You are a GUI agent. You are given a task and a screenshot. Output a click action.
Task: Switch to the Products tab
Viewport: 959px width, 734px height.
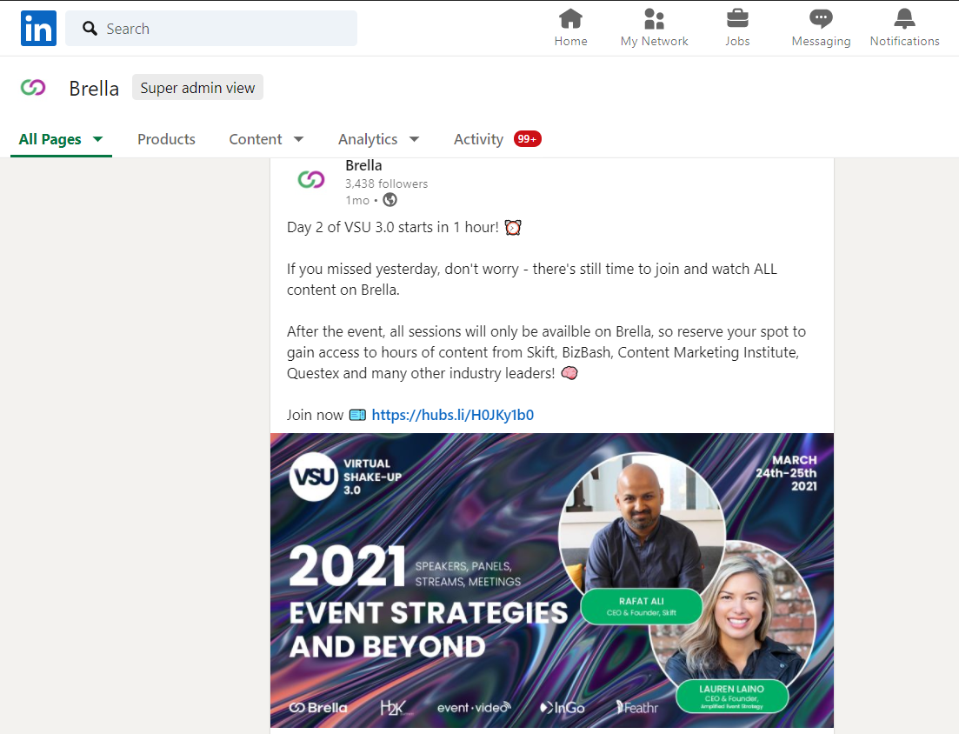click(166, 139)
